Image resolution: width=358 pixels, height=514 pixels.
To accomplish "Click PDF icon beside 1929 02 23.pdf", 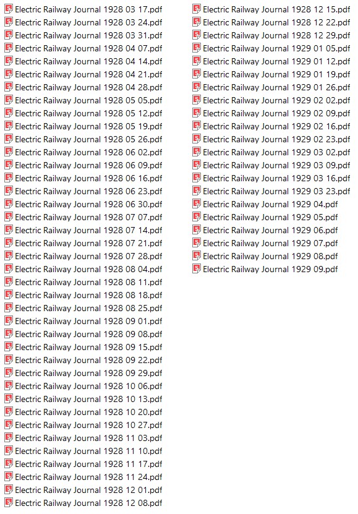I will (x=197, y=139).
